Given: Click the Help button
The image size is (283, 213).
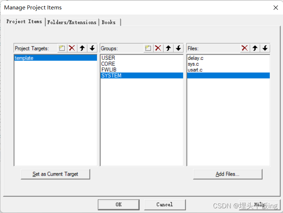Looking at the screenshot, I should pyautogui.click(x=259, y=205).
